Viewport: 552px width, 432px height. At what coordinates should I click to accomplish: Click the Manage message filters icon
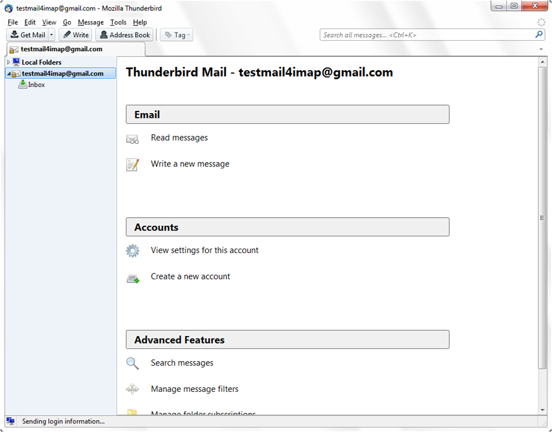[x=133, y=390]
